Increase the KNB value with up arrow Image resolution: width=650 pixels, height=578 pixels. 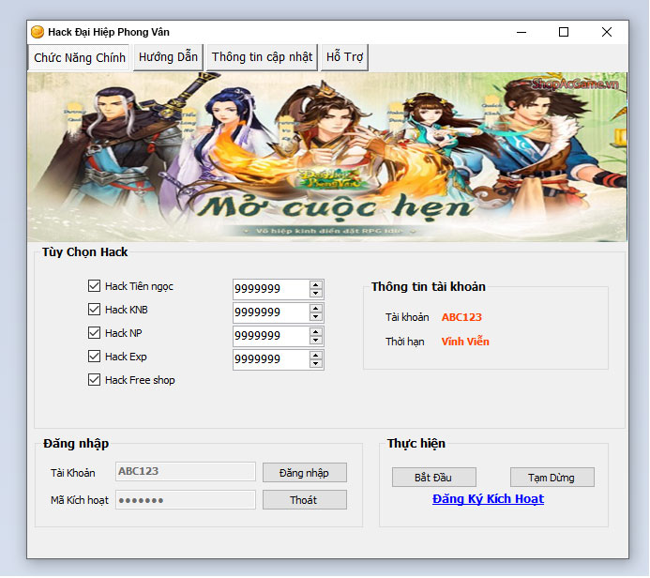click(x=316, y=309)
